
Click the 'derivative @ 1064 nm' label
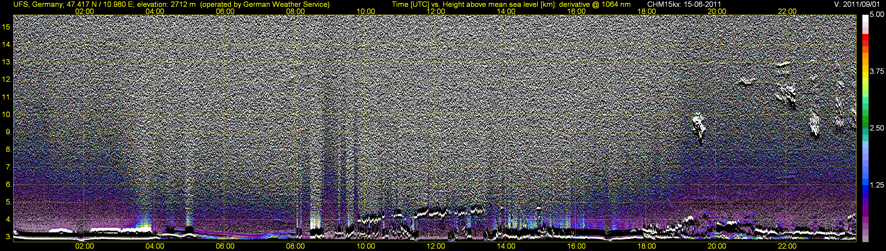point(595,4)
